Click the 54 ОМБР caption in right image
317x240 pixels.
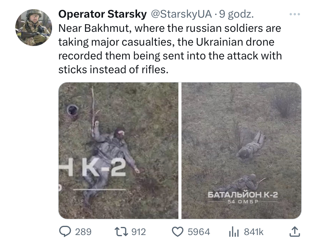(243, 202)
